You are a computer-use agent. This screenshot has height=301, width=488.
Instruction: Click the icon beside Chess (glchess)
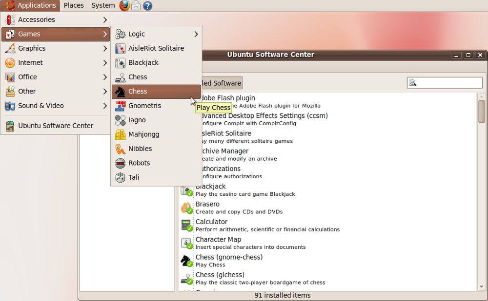(186, 278)
